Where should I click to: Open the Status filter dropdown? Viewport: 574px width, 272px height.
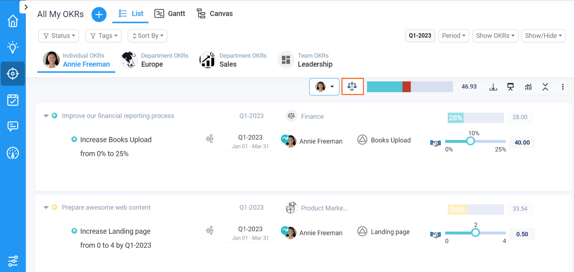point(59,36)
